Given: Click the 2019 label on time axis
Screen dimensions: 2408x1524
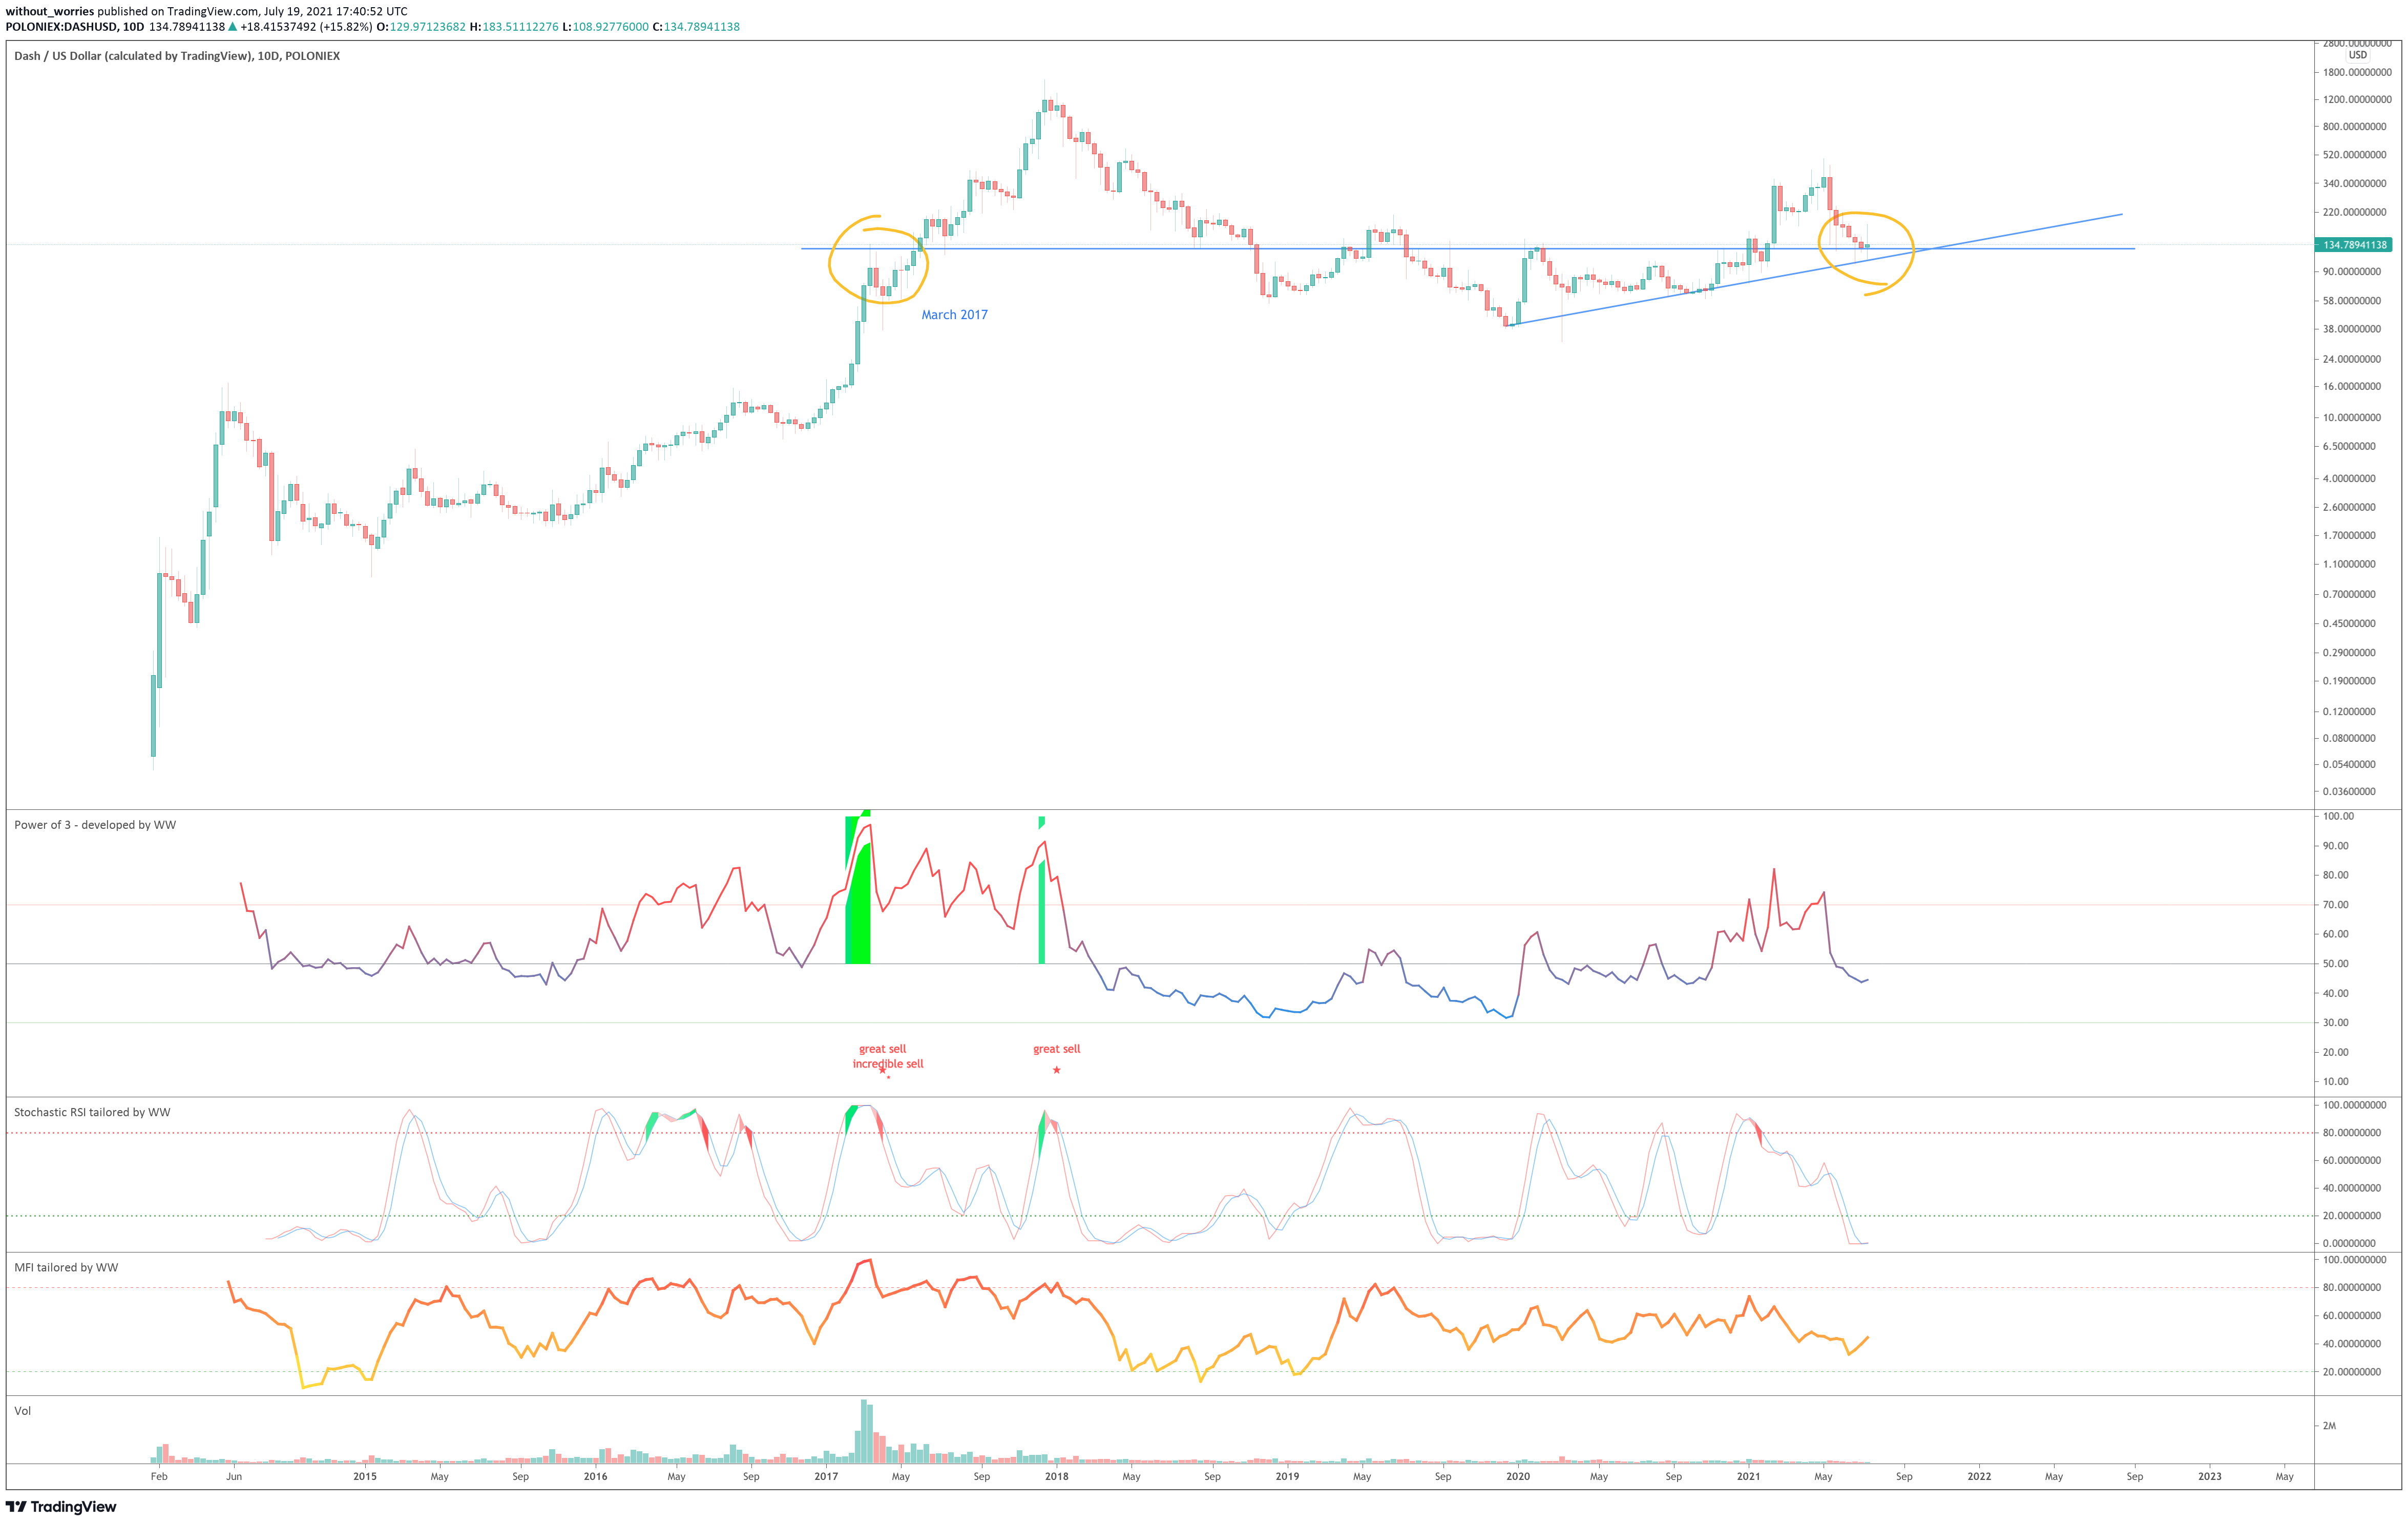Looking at the screenshot, I should coord(1287,1476).
